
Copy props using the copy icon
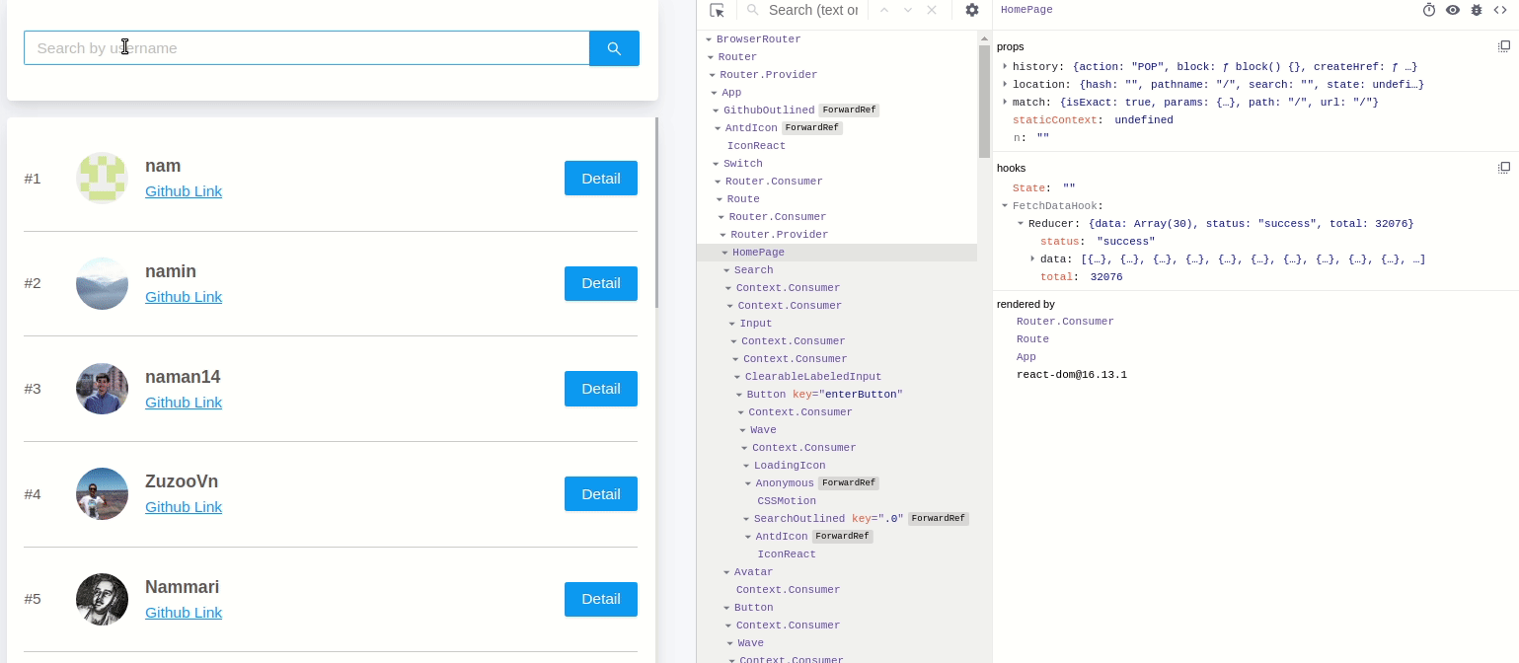[x=1503, y=46]
